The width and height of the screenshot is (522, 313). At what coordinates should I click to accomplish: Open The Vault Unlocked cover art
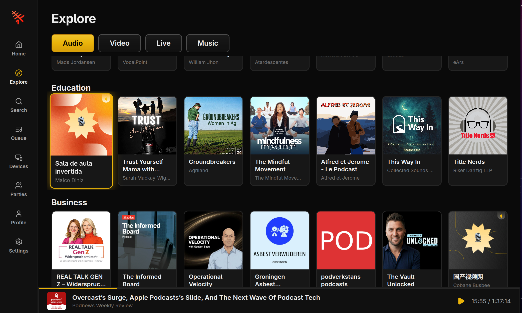coord(412,240)
